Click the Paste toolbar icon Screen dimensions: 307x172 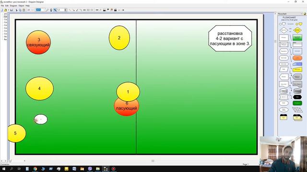click(24, 10)
